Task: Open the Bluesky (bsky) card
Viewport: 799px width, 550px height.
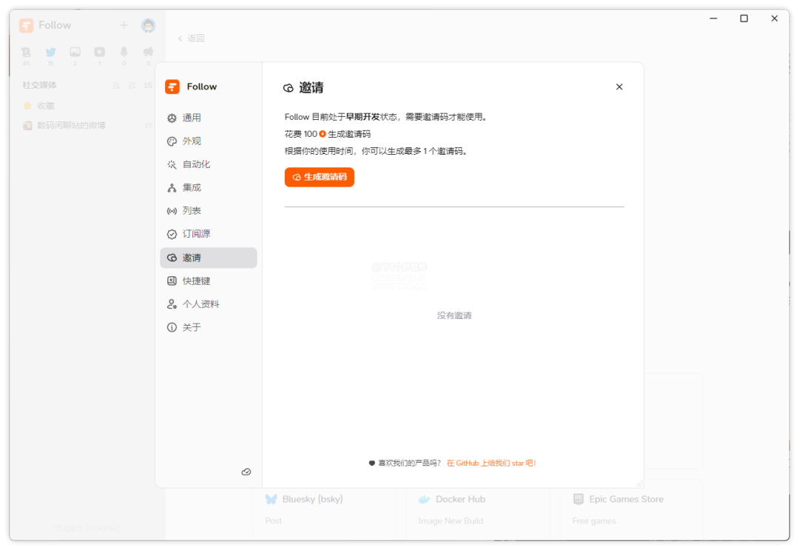Action: (324, 510)
